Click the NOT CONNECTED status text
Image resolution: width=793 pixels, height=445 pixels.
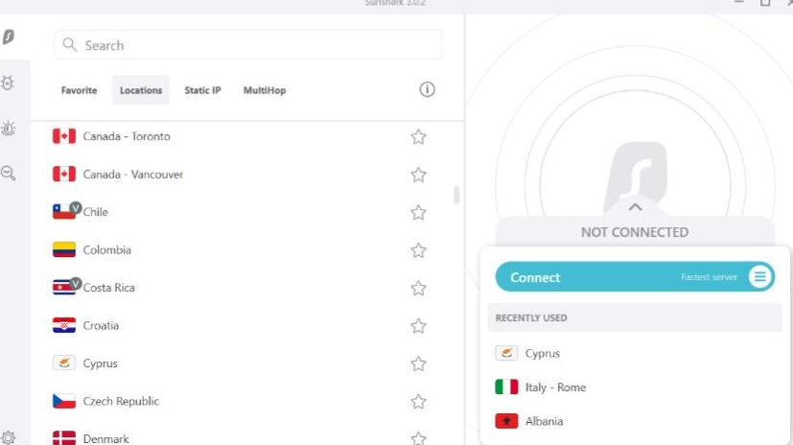tap(635, 232)
